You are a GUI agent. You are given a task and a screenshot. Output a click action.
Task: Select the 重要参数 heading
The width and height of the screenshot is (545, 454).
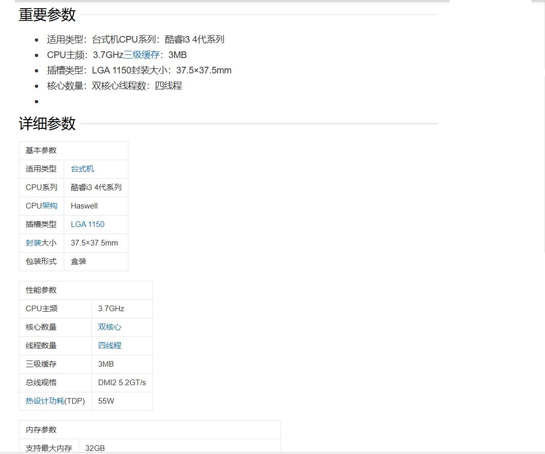(47, 14)
